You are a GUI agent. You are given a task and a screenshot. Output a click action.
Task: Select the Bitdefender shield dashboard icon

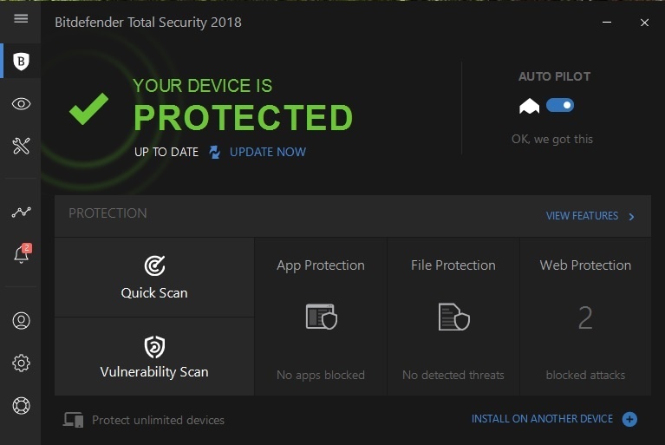[x=21, y=61]
